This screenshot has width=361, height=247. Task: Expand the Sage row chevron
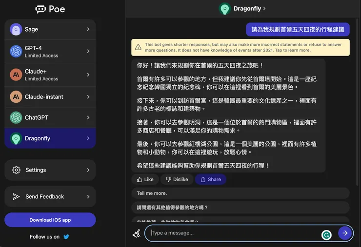(88, 29)
